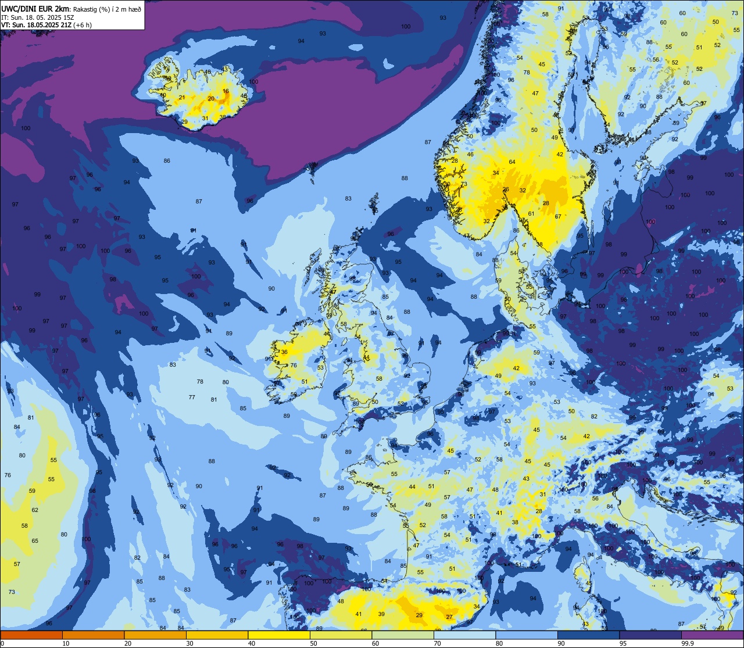The image size is (744, 648).
Task: Click the '16' humidity value over Iceland
Action: tap(226, 92)
